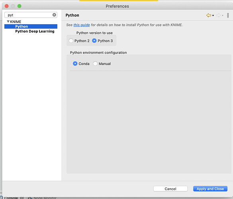Choose Manual environment configuration
The image size is (233, 199).
(x=95, y=64)
